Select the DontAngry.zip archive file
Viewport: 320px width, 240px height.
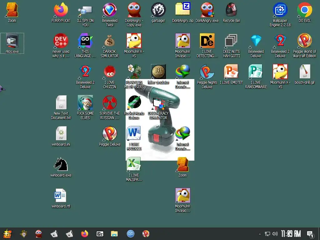(x=182, y=12)
